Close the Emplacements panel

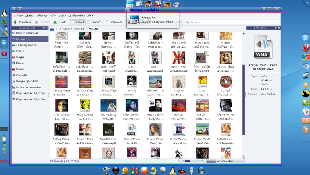pos(46,28)
